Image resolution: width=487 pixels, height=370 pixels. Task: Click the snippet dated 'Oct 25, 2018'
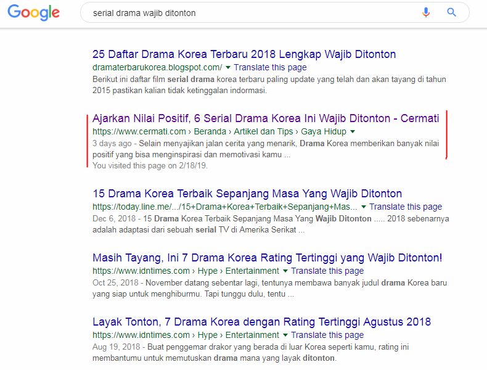269,289
